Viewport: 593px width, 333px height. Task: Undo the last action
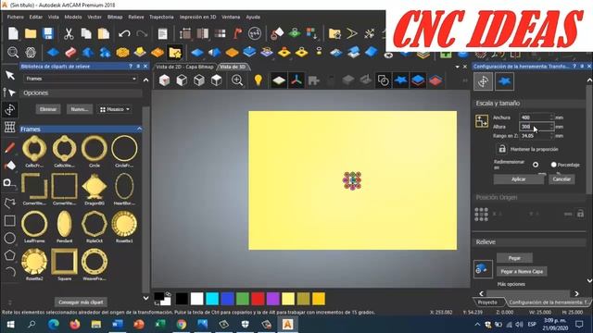click(x=124, y=33)
